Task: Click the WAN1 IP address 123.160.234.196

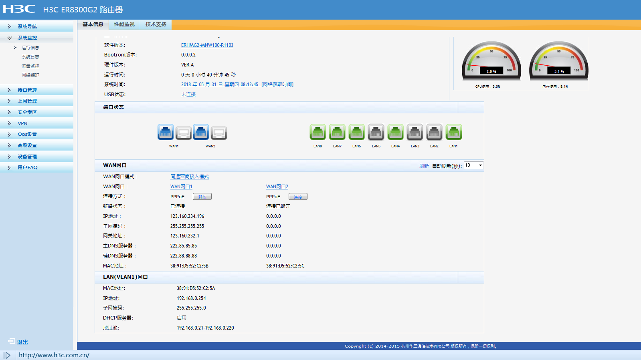Action: click(187, 216)
